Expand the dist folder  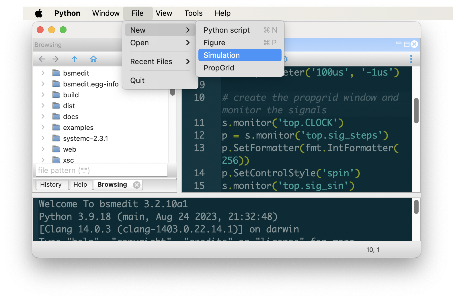pyautogui.click(x=43, y=105)
